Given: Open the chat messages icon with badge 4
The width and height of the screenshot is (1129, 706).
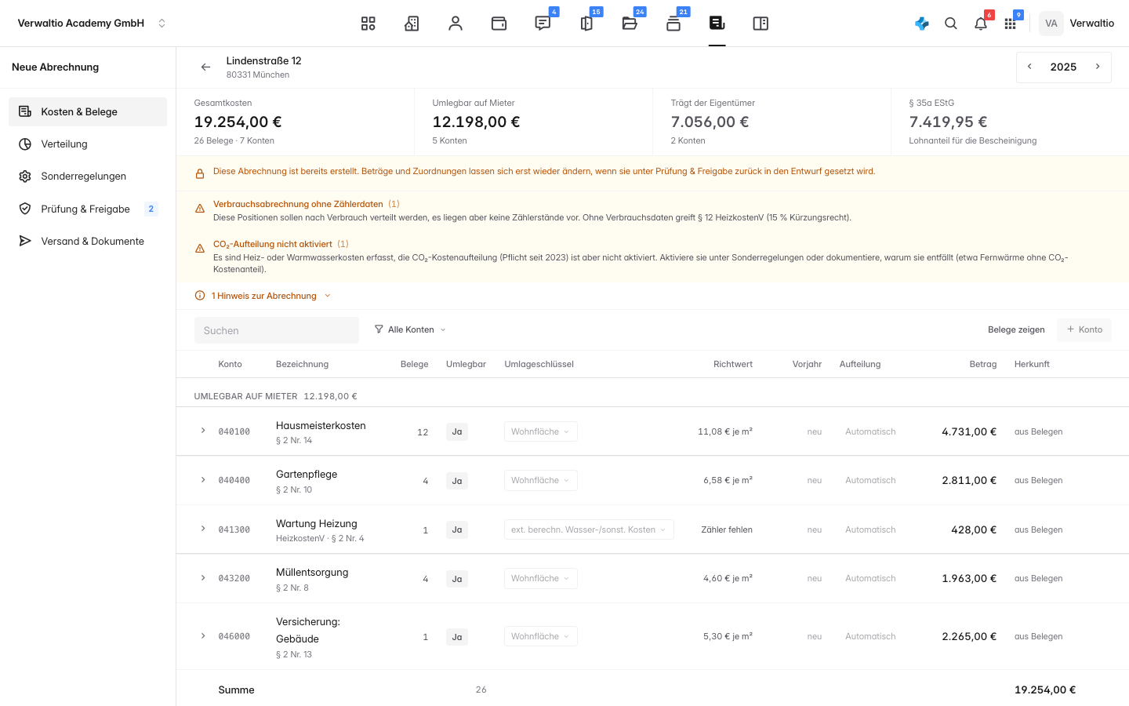Looking at the screenshot, I should click(x=543, y=24).
